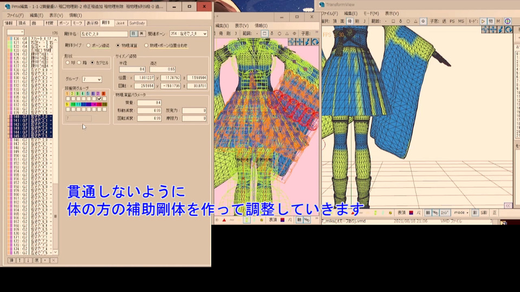Image resolution: width=520 pixels, height=292 pixels.
Task: Uncheck non-collision group 7 checkbox
Action: pyautogui.click(x=99, y=98)
